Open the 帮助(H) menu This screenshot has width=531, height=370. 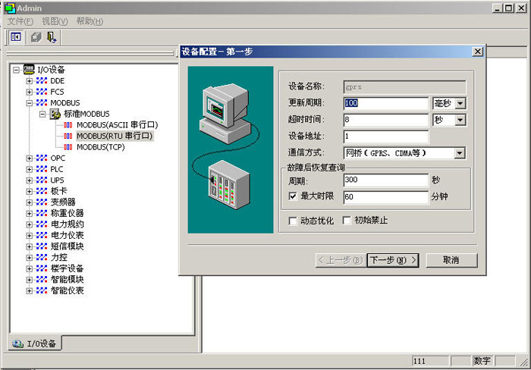(x=90, y=21)
